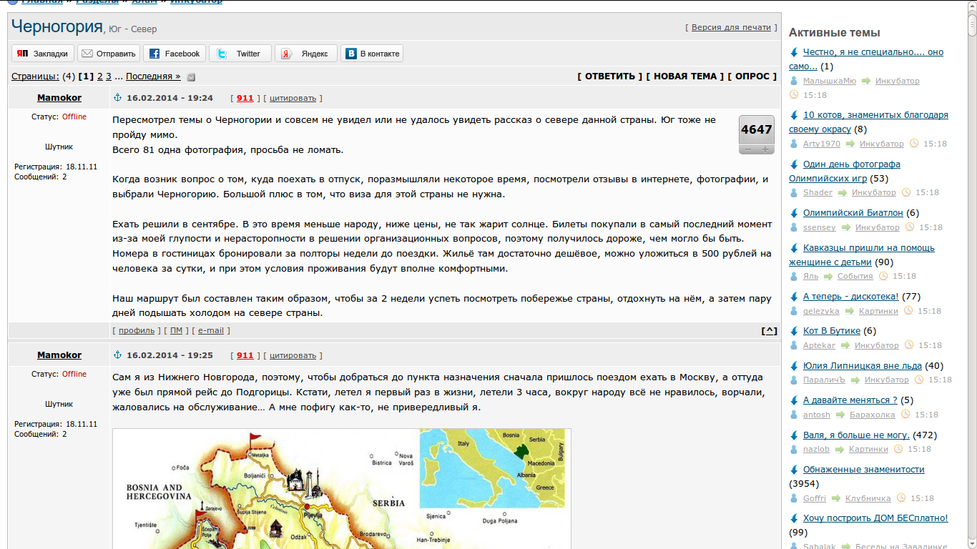
Task: Open 'Кот В Бутике' topic
Action: click(832, 331)
